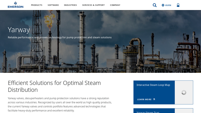Click the hero subtitle about pump protection
Viewport: 201px width, 113px height.
tap(60, 37)
